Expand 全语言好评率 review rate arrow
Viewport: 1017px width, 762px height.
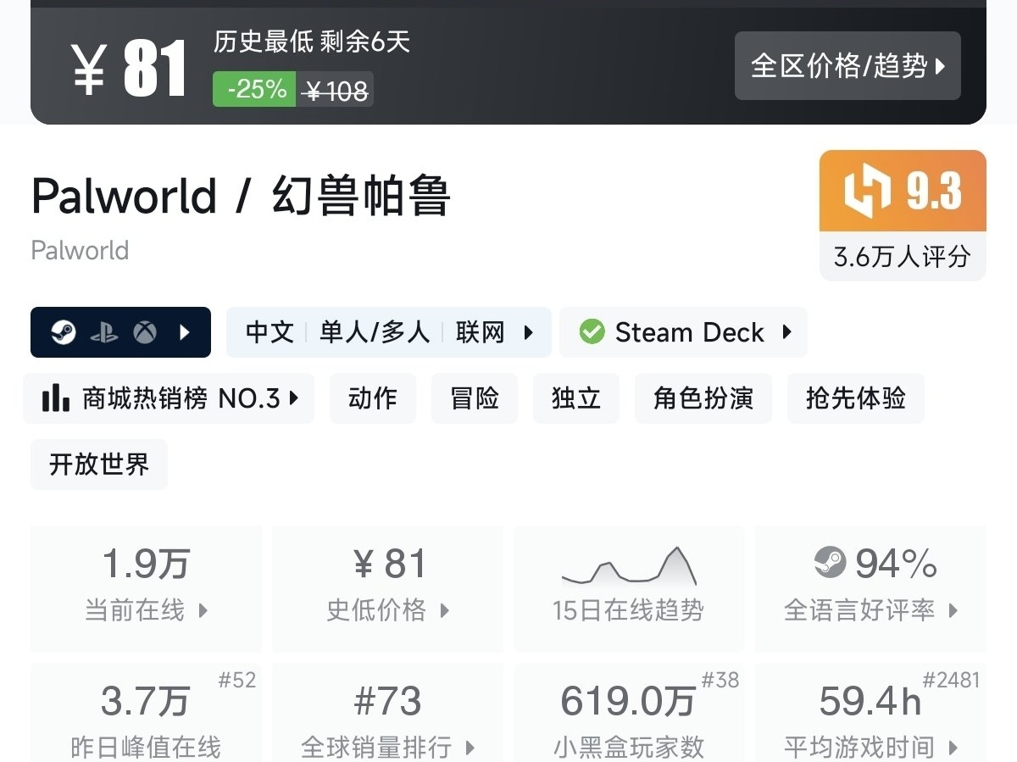[x=953, y=610]
